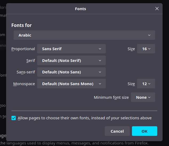Open the Proportional Sans Serif dropdown
The height and width of the screenshot is (146, 169).
tap(71, 49)
